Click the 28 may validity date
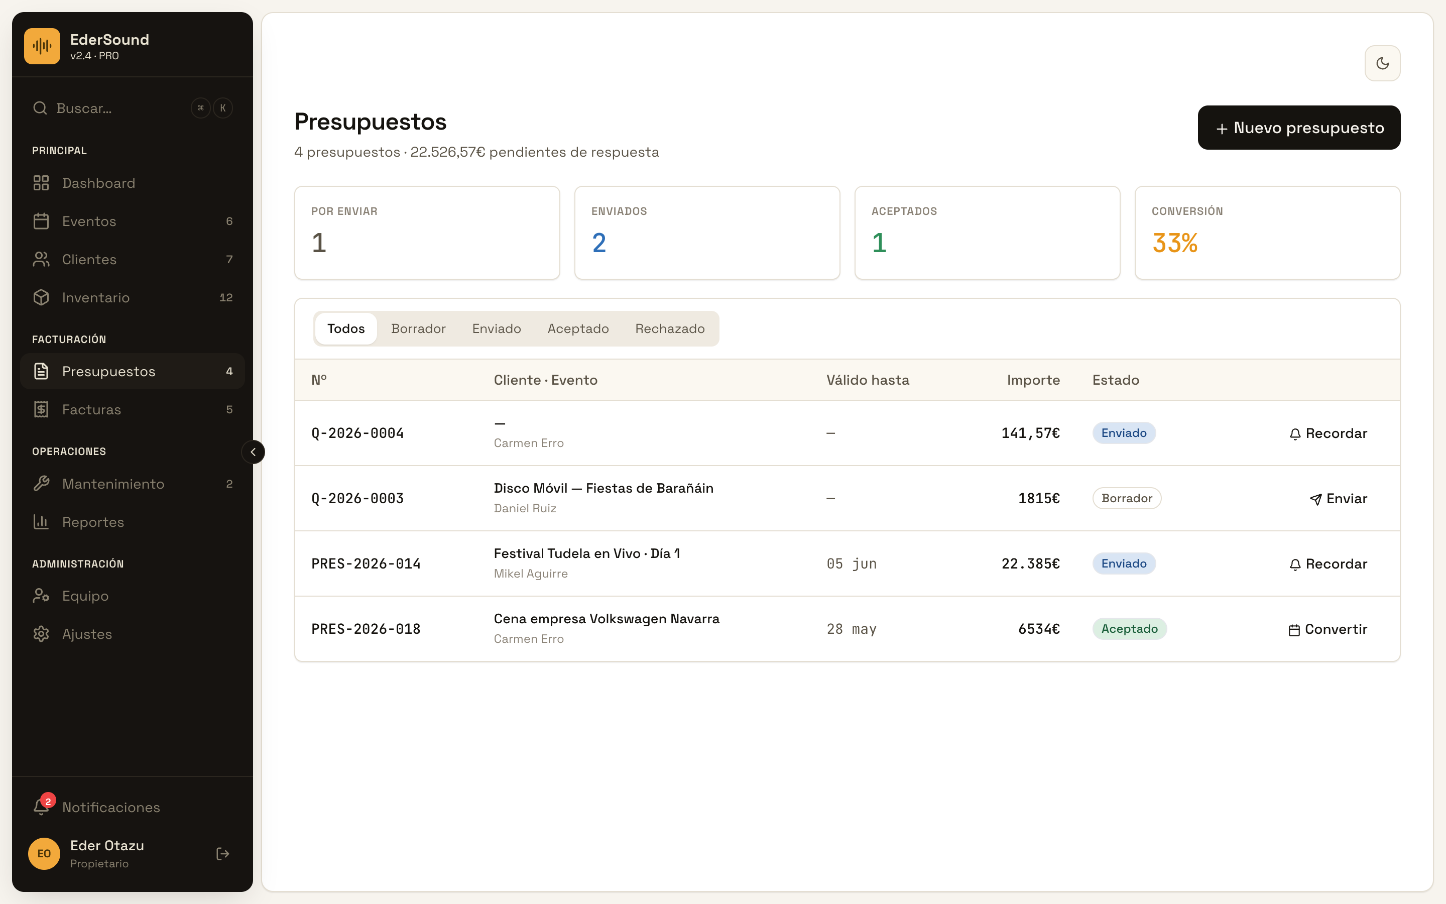1446x904 pixels. (852, 628)
